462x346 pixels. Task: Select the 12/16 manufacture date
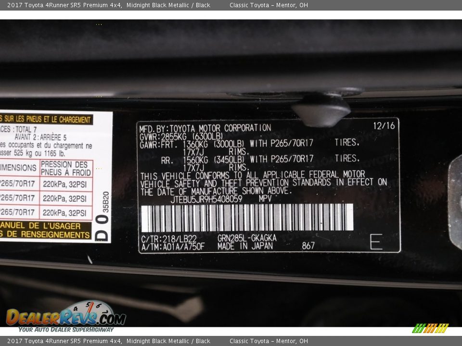tap(384, 126)
